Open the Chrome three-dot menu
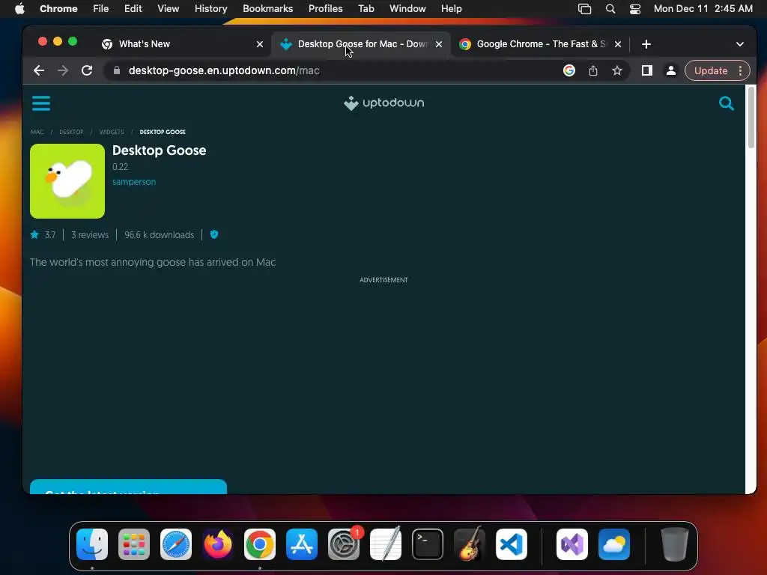 click(x=741, y=70)
